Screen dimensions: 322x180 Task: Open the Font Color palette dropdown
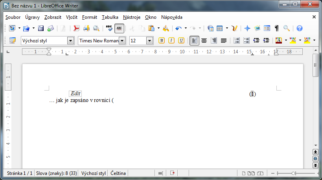(286, 40)
